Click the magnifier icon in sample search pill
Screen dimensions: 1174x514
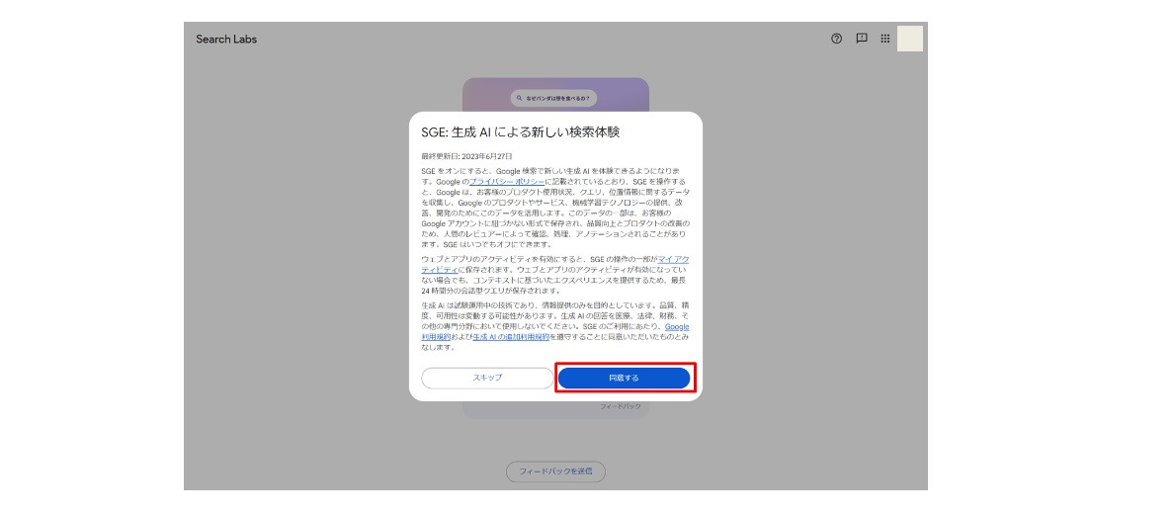click(x=519, y=98)
